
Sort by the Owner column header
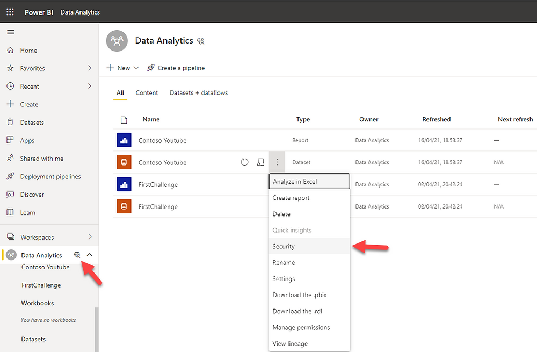pyautogui.click(x=368, y=119)
